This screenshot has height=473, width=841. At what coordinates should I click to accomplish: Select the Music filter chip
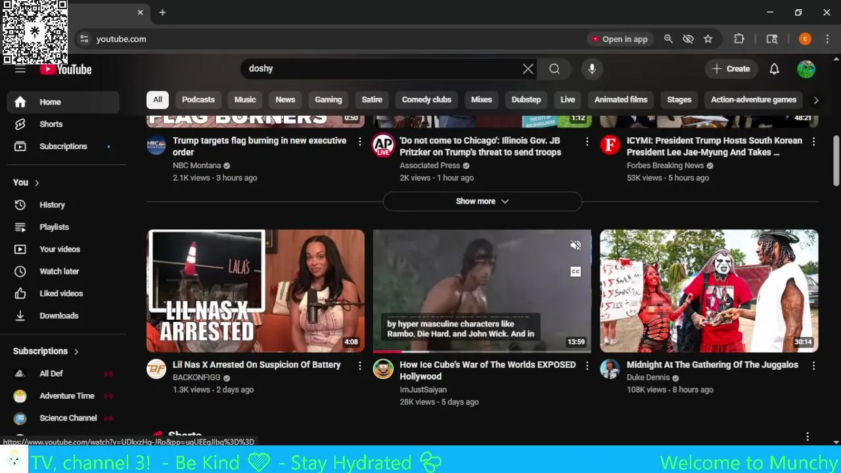click(x=245, y=100)
